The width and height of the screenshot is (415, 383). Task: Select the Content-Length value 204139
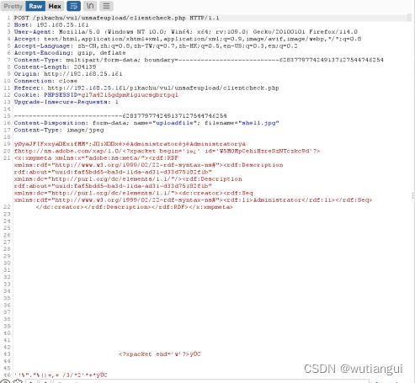click(85, 67)
